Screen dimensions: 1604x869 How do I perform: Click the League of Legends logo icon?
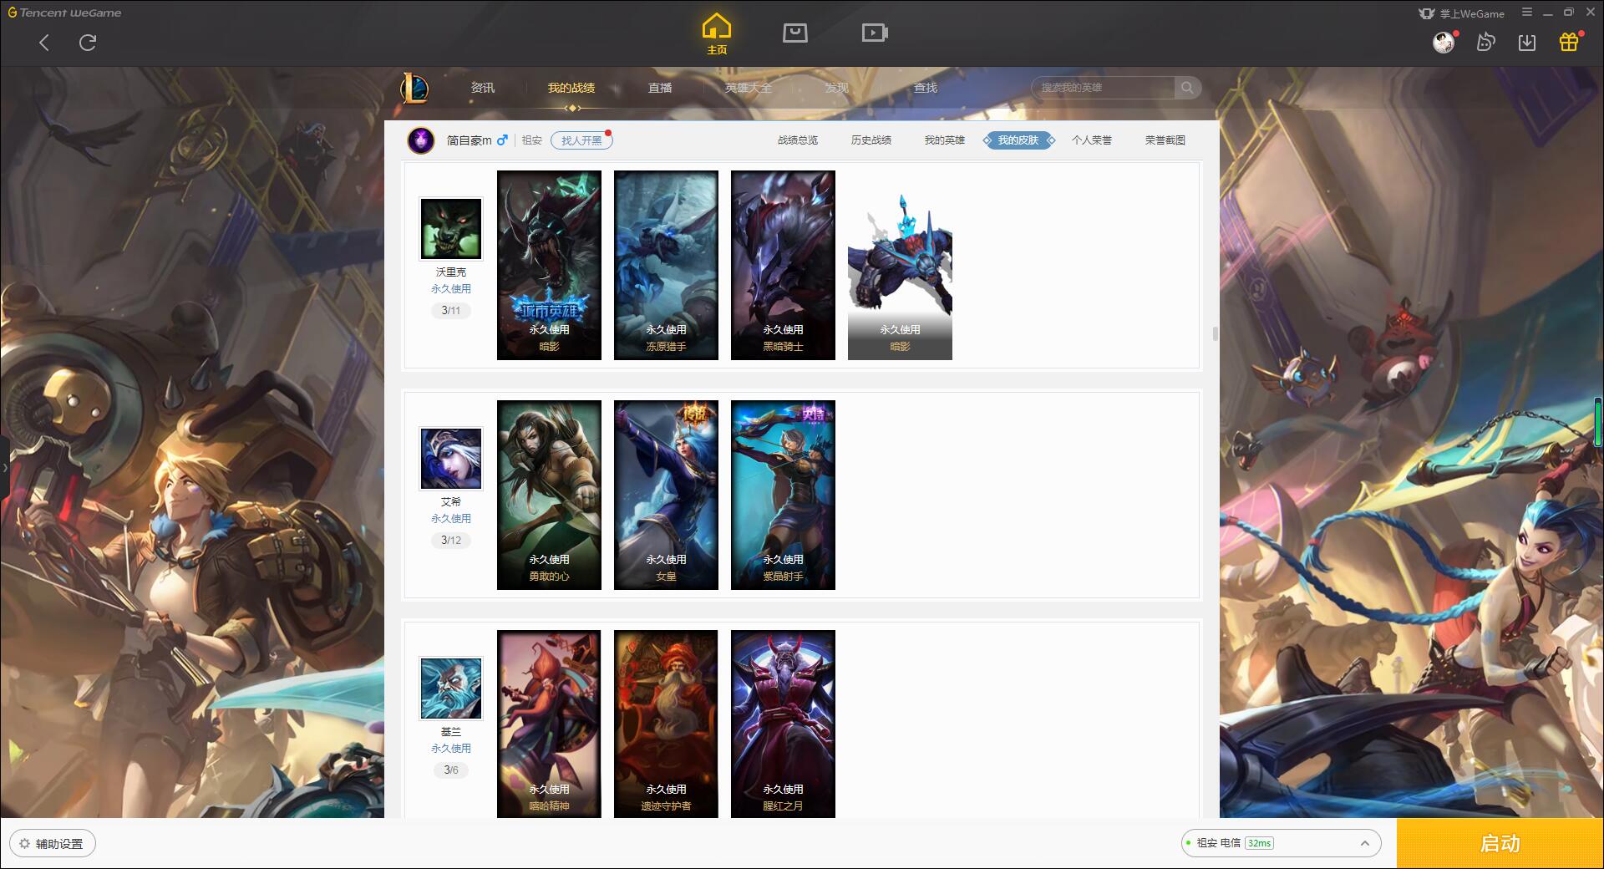(415, 87)
